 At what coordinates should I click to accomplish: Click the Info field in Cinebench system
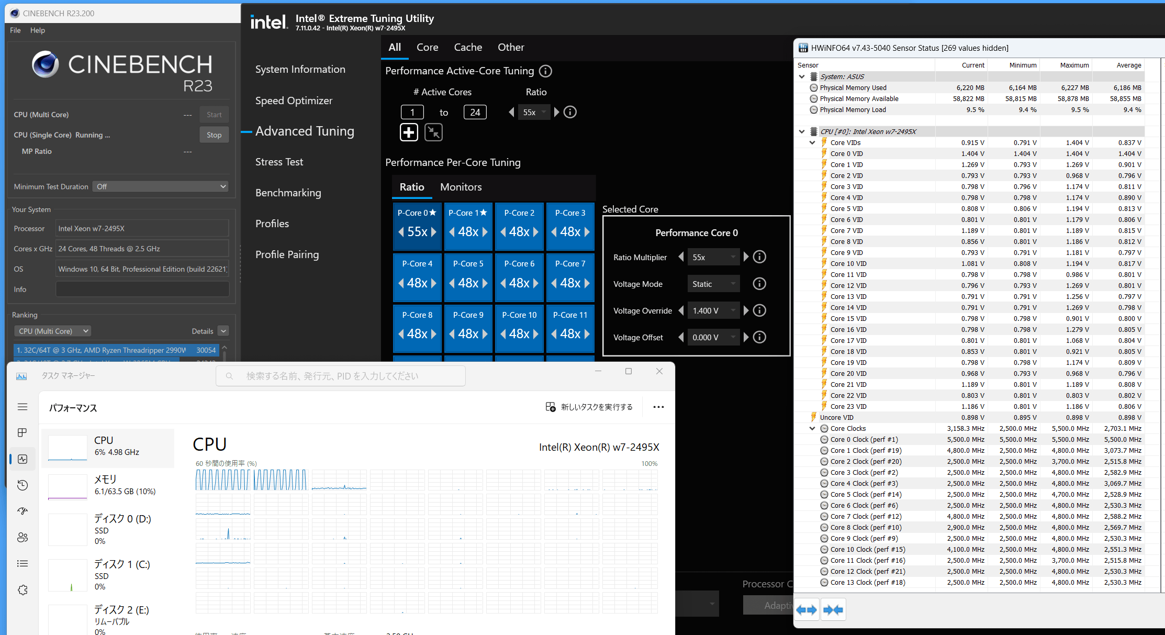pos(142,289)
